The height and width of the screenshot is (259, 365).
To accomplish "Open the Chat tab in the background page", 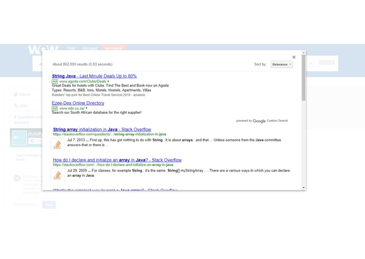I will tap(70, 48).
